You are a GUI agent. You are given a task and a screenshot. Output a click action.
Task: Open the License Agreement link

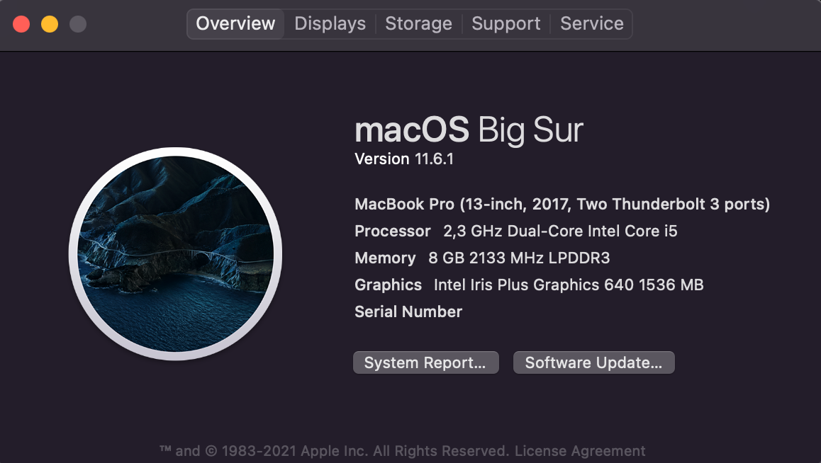[580, 451]
